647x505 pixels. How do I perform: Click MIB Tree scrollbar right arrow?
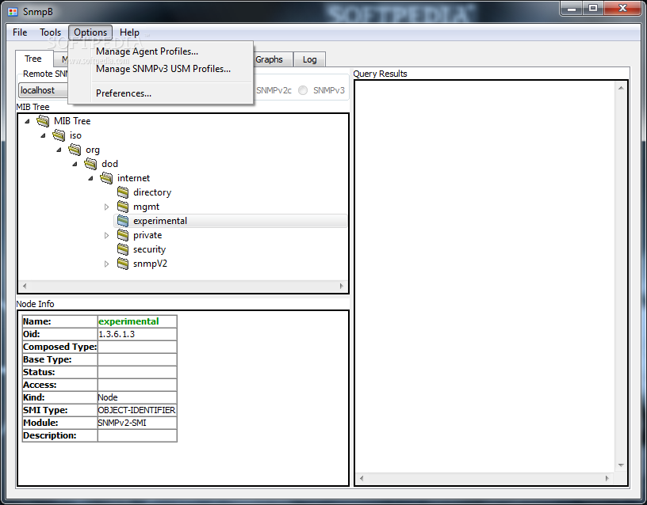(x=341, y=286)
